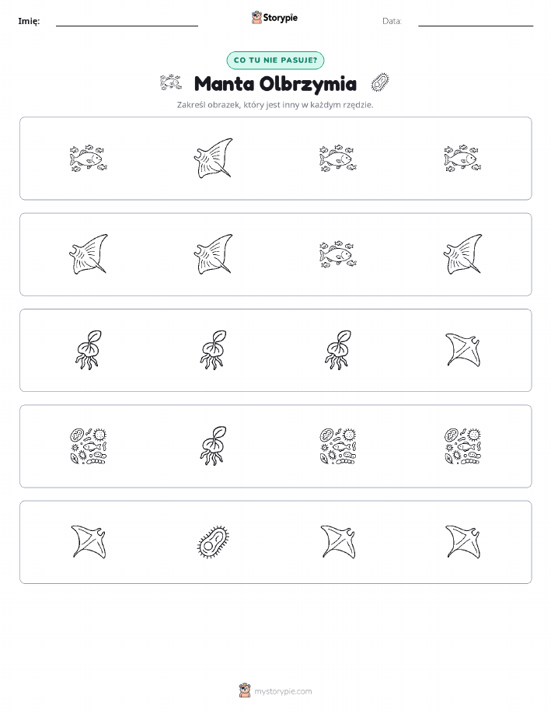
Task: Select the first plankton cluster in row four
Action: [88, 446]
